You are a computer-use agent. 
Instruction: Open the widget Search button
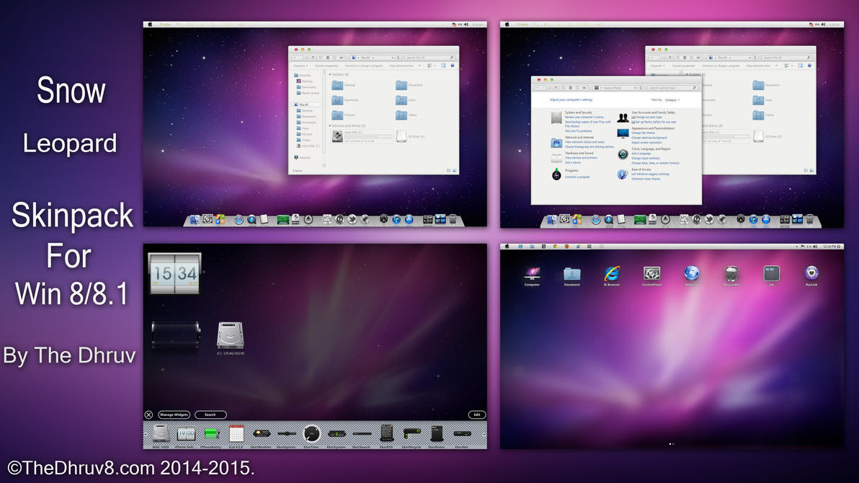(x=210, y=415)
